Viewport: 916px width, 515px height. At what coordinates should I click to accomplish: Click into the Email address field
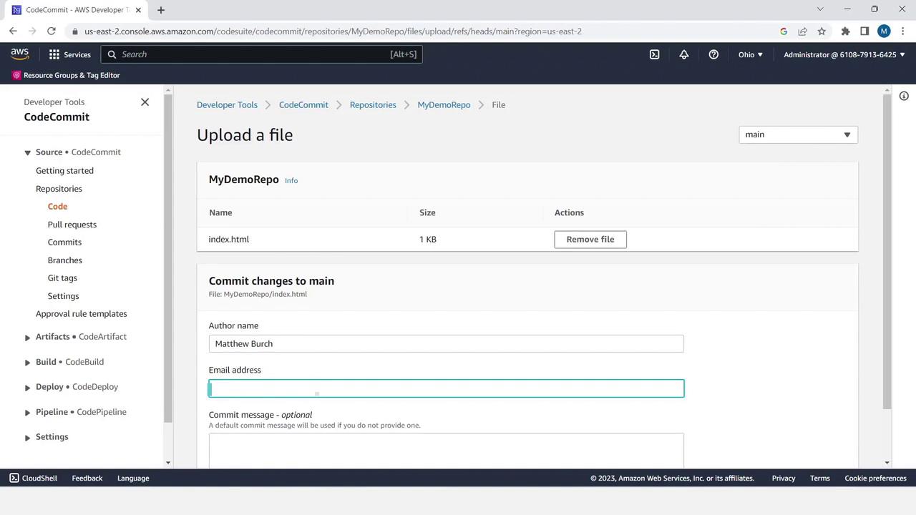pos(446,388)
